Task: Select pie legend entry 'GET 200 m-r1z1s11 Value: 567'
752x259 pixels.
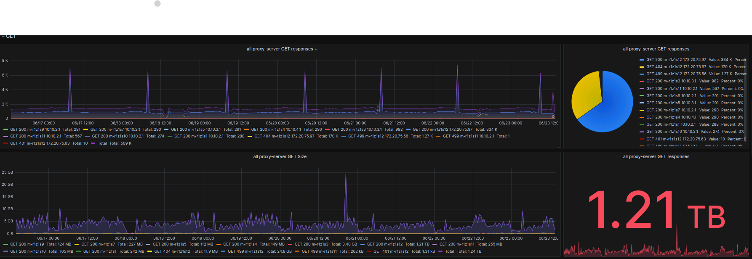Action: [x=691, y=89]
